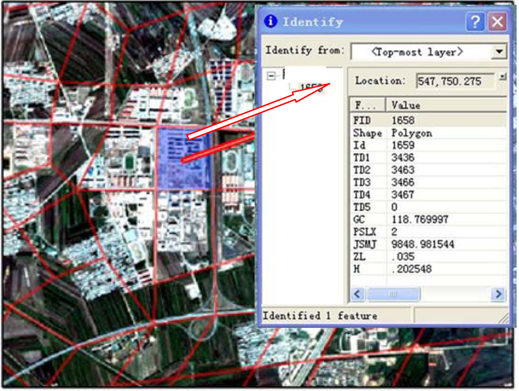The width and height of the screenshot is (519, 391).
Task: Click the small button right of Location field
Action: coord(503,77)
